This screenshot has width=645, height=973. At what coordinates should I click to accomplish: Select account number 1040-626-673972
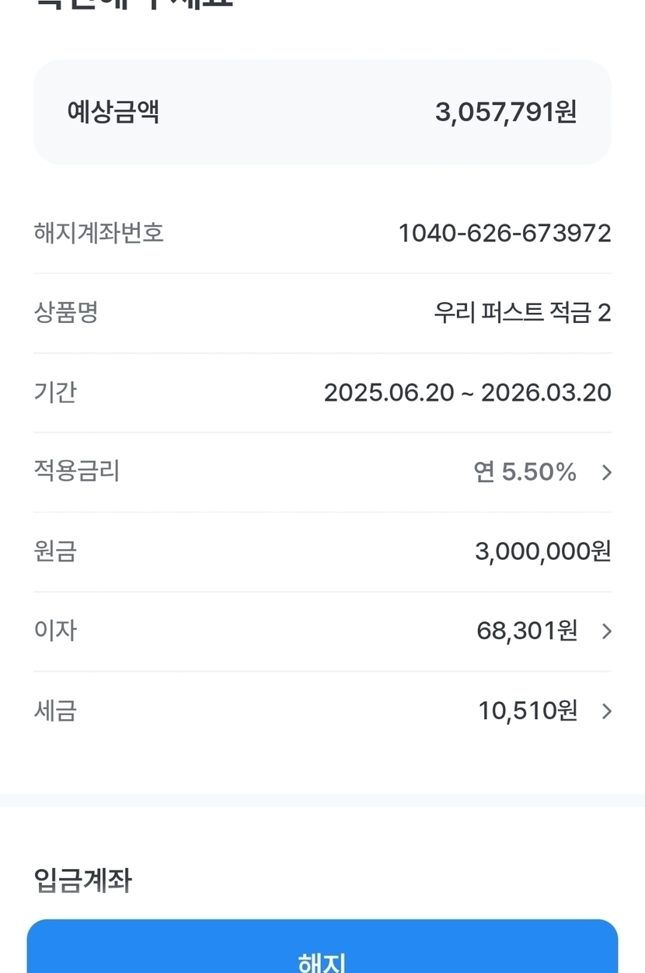coord(504,233)
